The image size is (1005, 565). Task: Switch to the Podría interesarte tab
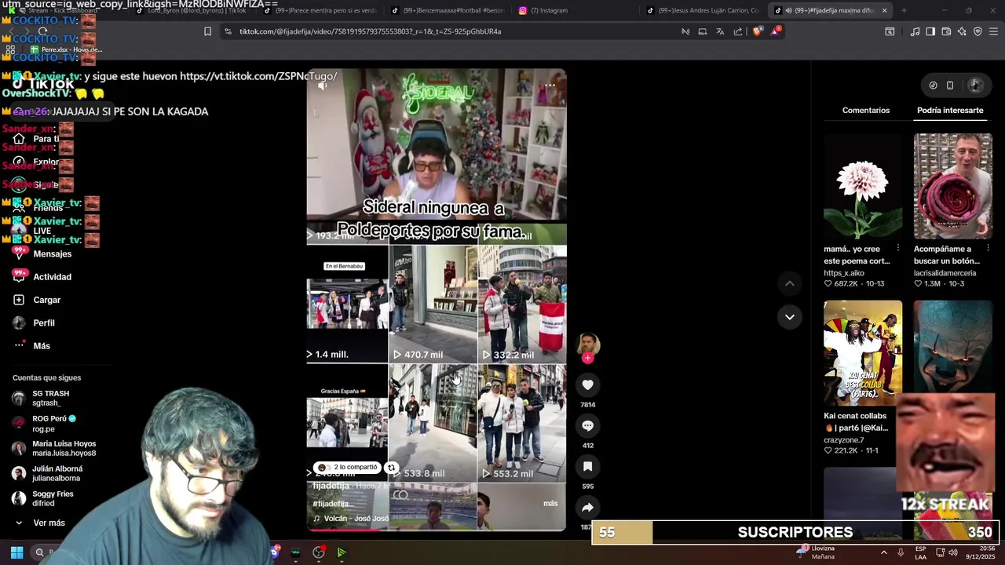[x=950, y=111]
